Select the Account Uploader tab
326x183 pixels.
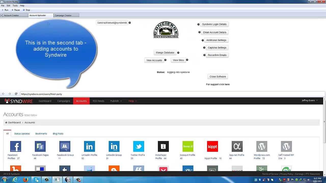41,16
